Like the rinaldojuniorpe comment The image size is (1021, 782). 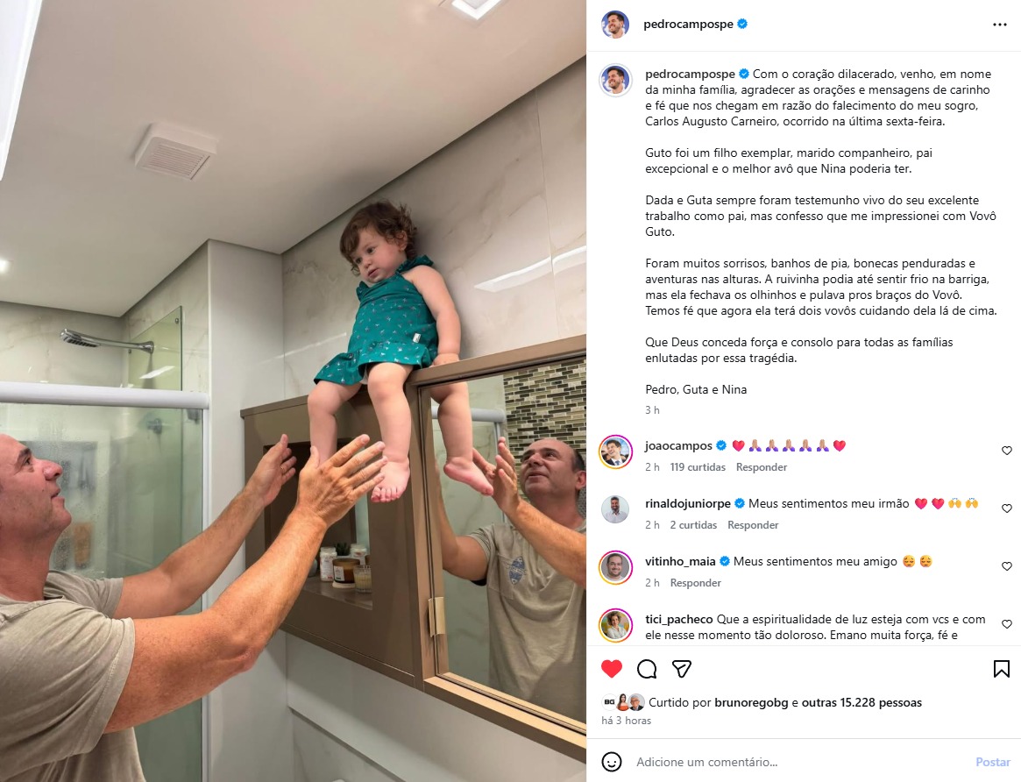pos(1007,508)
